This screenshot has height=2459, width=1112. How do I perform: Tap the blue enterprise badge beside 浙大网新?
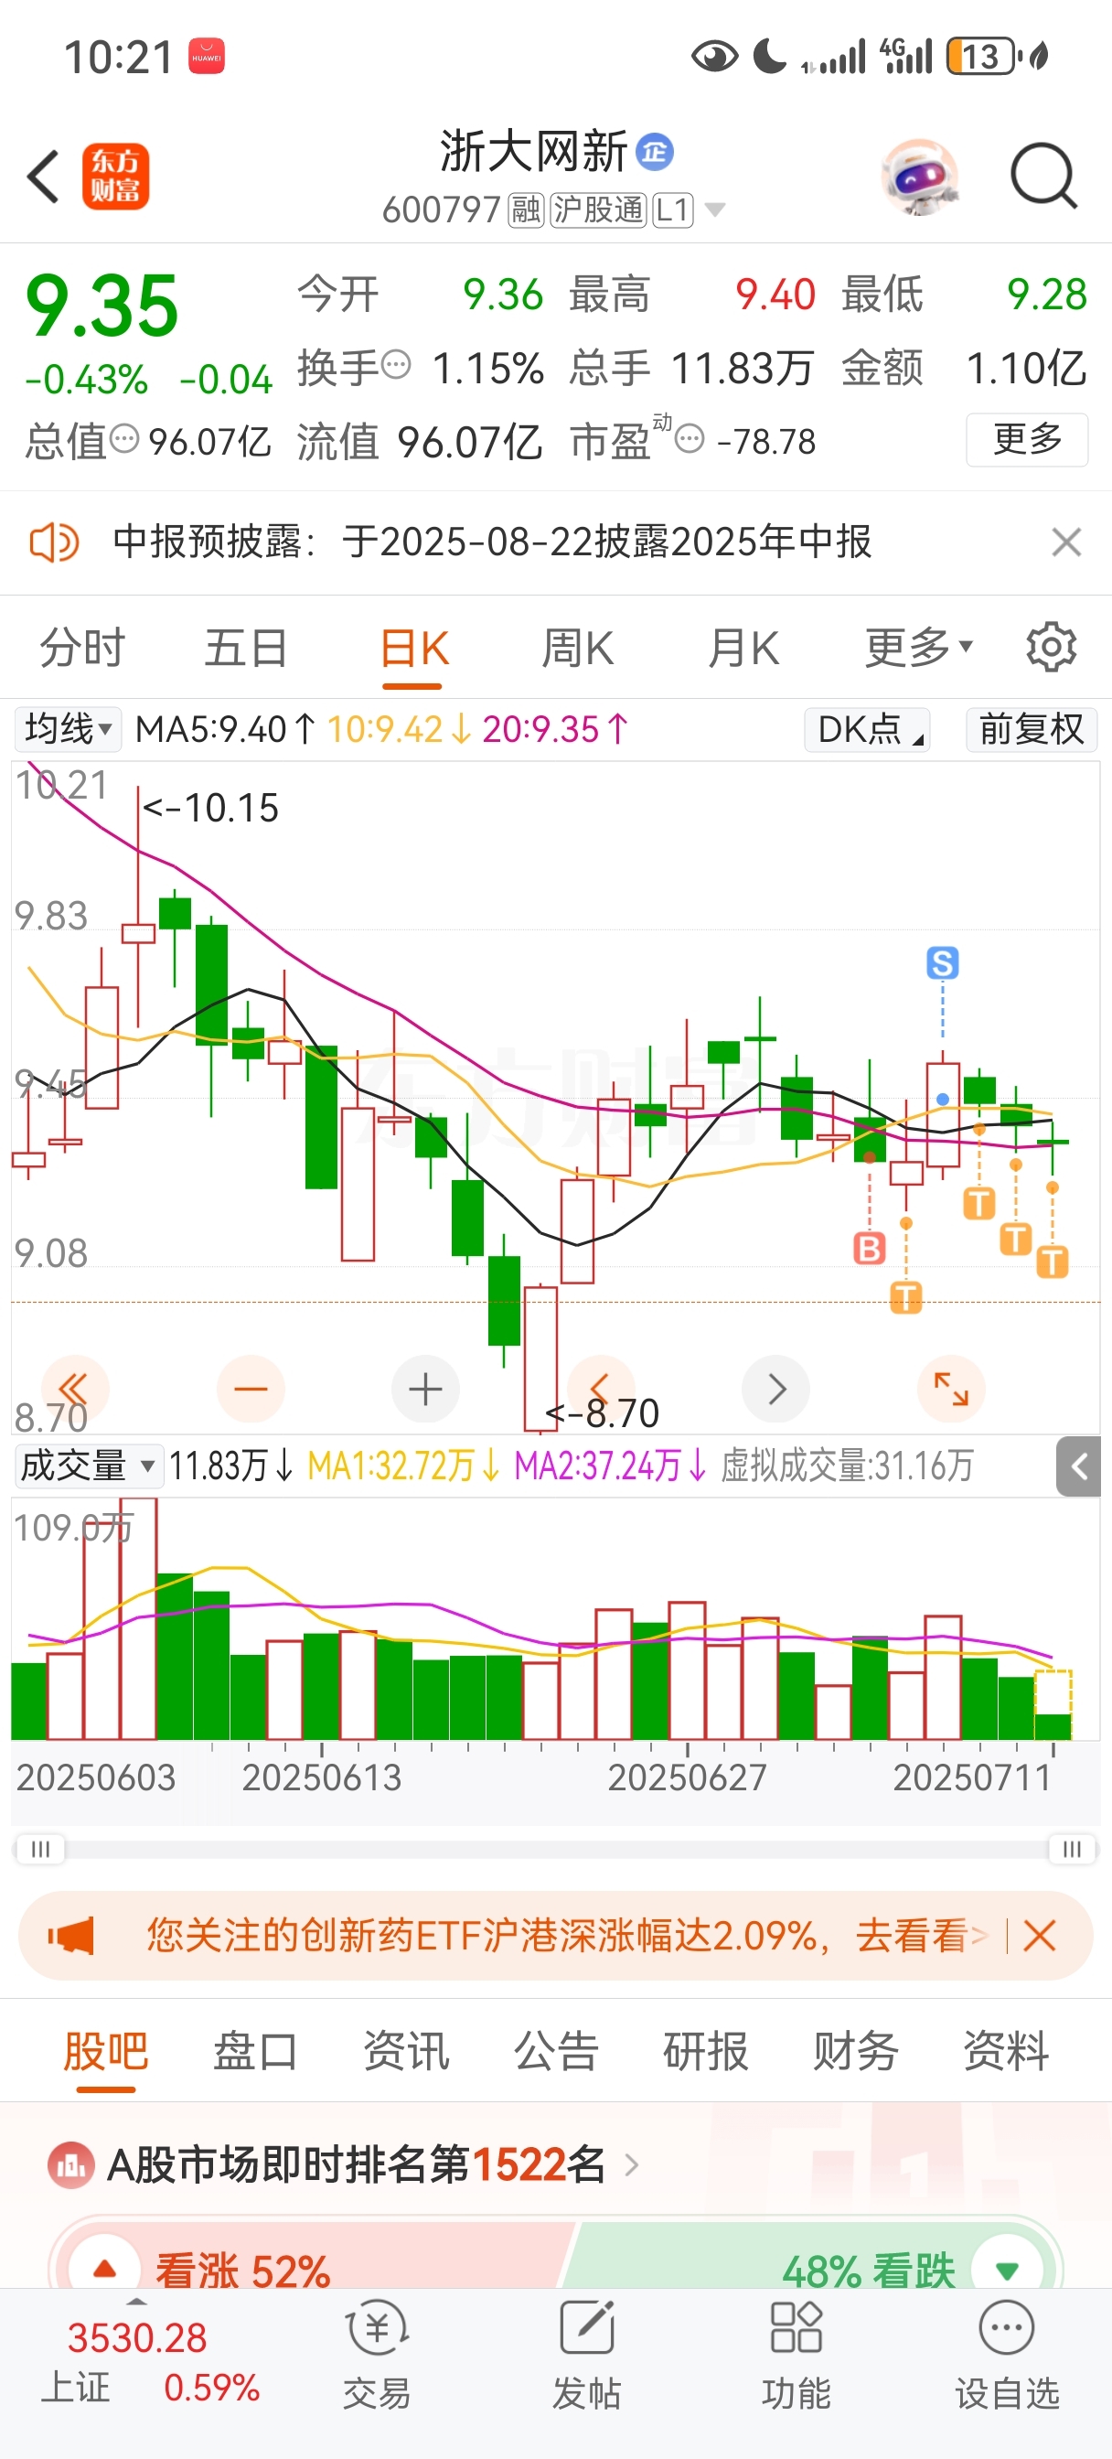[655, 152]
